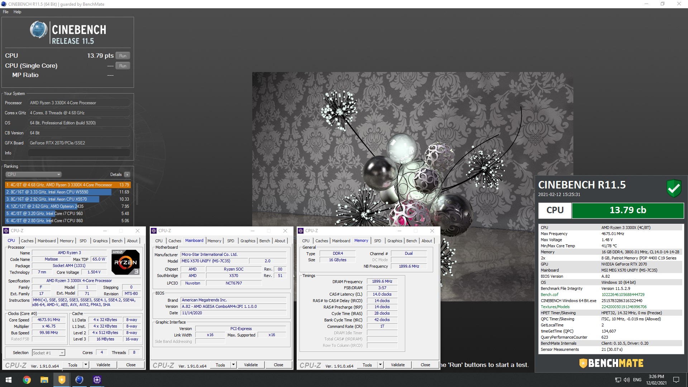Viewport: 688px width, 387px height.
Task: Open the volume control in system tray
Action: click(626, 380)
